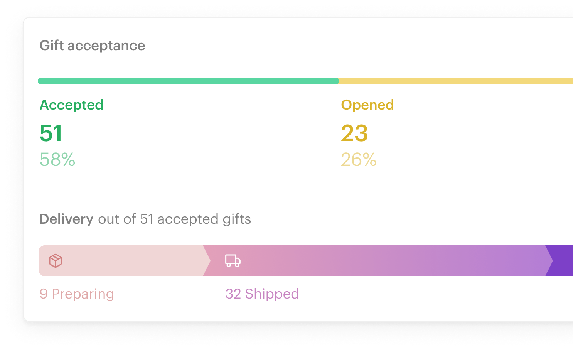573x351 pixels.
Task: Open the 32 Shipped label
Action: click(262, 294)
